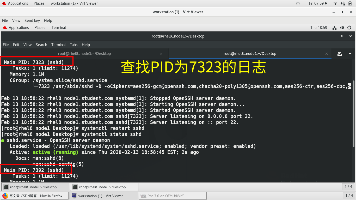Image resolution: width=356 pixels, height=200 pixels.
Task: Click 'Main PID: 7392 (sshd)' line
Action: tap(34, 170)
